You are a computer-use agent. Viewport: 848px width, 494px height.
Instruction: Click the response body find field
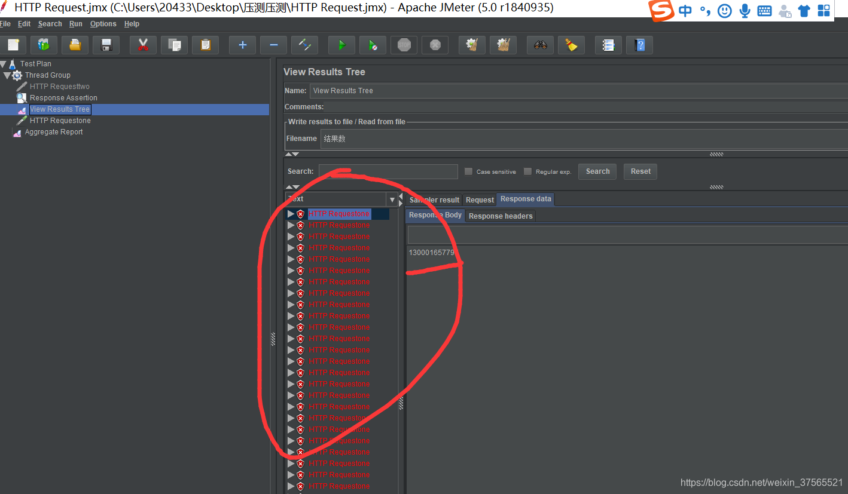click(628, 235)
